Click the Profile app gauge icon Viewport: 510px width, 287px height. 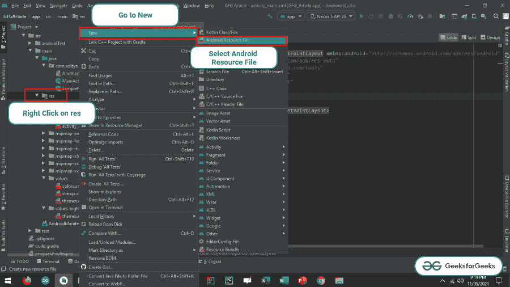coord(409,16)
